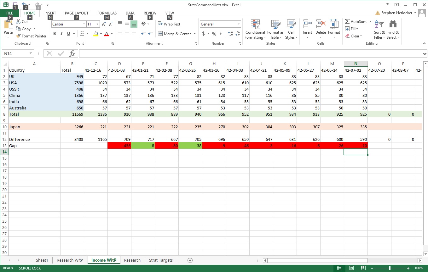Apply Comma Style format
Screen dimensions: 428x272
click(221, 34)
